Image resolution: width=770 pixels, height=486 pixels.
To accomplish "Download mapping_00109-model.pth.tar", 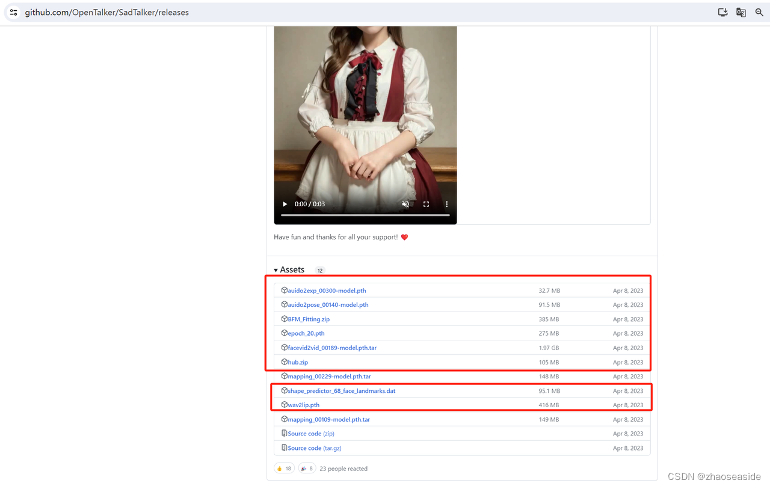I will pos(329,419).
